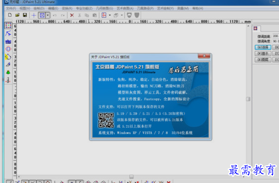The image size is (279, 183).
Task: Click the 微调距离 input field
Action: coord(276,36)
